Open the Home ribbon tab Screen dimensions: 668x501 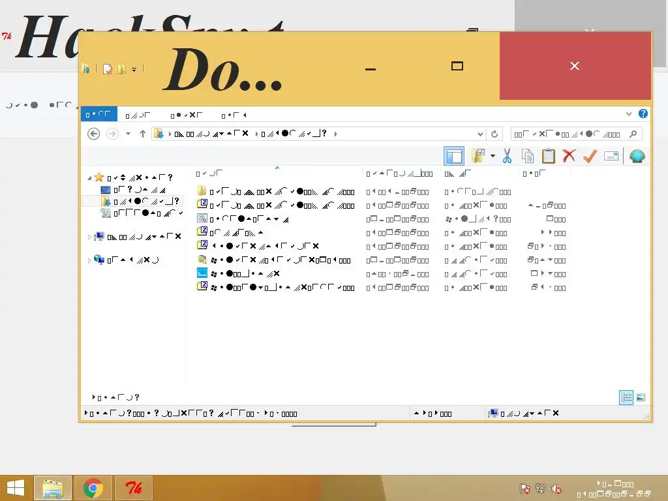click(138, 115)
